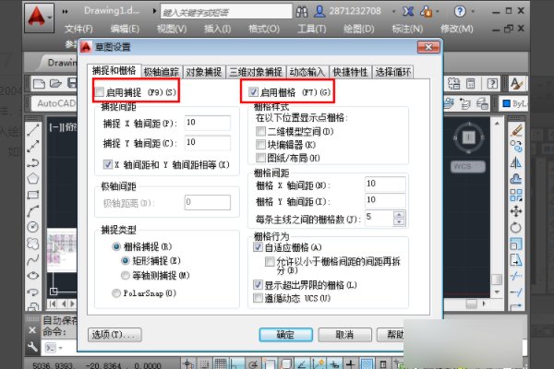Select the Revision Cloud tool
554x369 pixels.
(x=33, y=244)
